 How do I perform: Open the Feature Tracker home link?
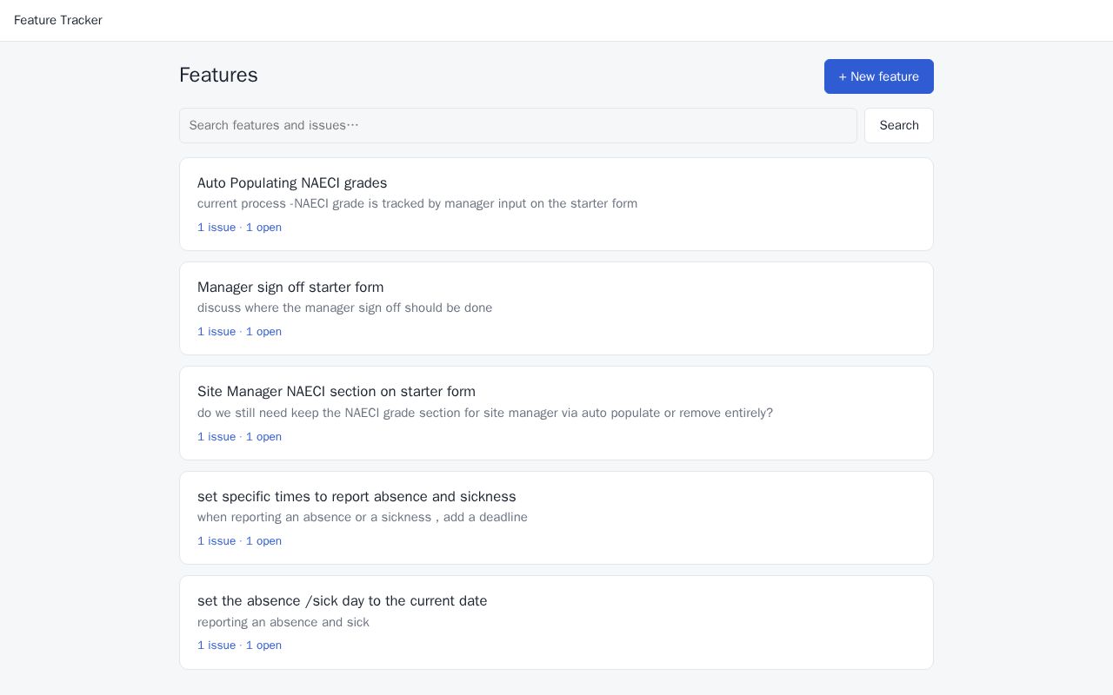[x=58, y=20]
